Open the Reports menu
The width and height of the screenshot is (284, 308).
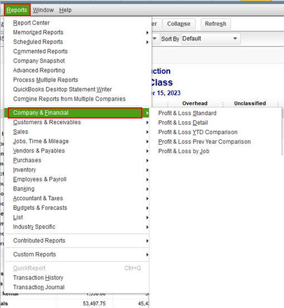tap(17, 10)
